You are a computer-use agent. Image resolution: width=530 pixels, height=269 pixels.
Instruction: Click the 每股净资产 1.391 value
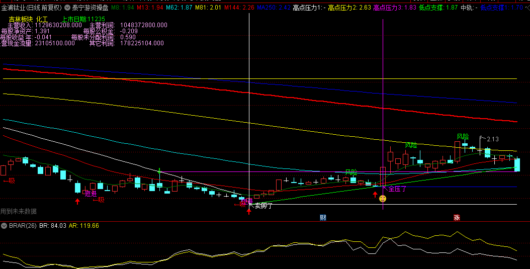point(42,31)
